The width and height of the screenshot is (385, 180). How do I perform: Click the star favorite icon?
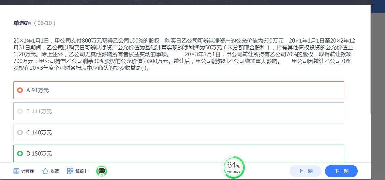tap(45, 171)
